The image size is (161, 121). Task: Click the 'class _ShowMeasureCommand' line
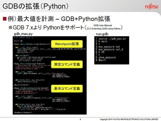[31, 88]
